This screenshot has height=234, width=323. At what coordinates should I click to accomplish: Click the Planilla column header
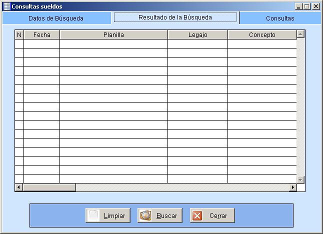[113, 35]
